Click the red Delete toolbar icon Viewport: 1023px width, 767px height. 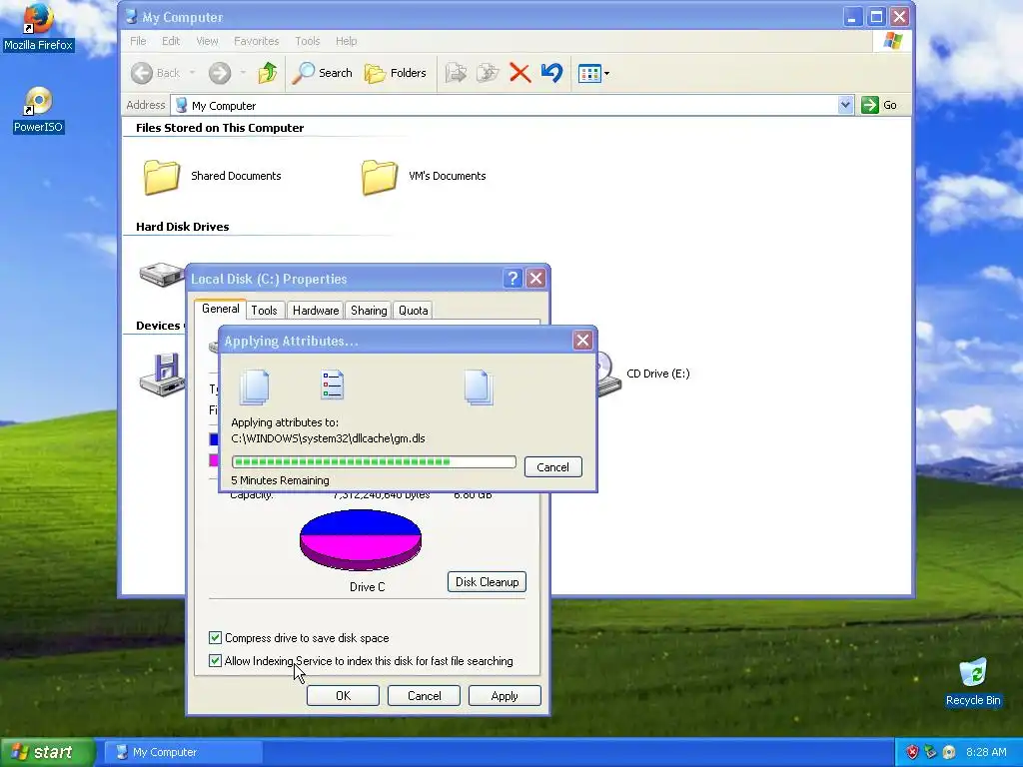[x=519, y=73]
